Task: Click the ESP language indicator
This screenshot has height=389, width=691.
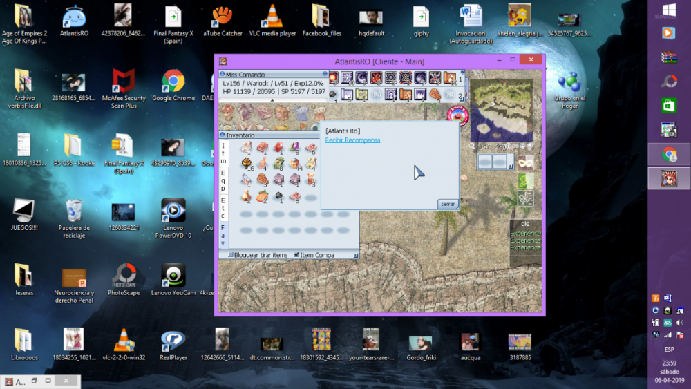Action: click(669, 349)
